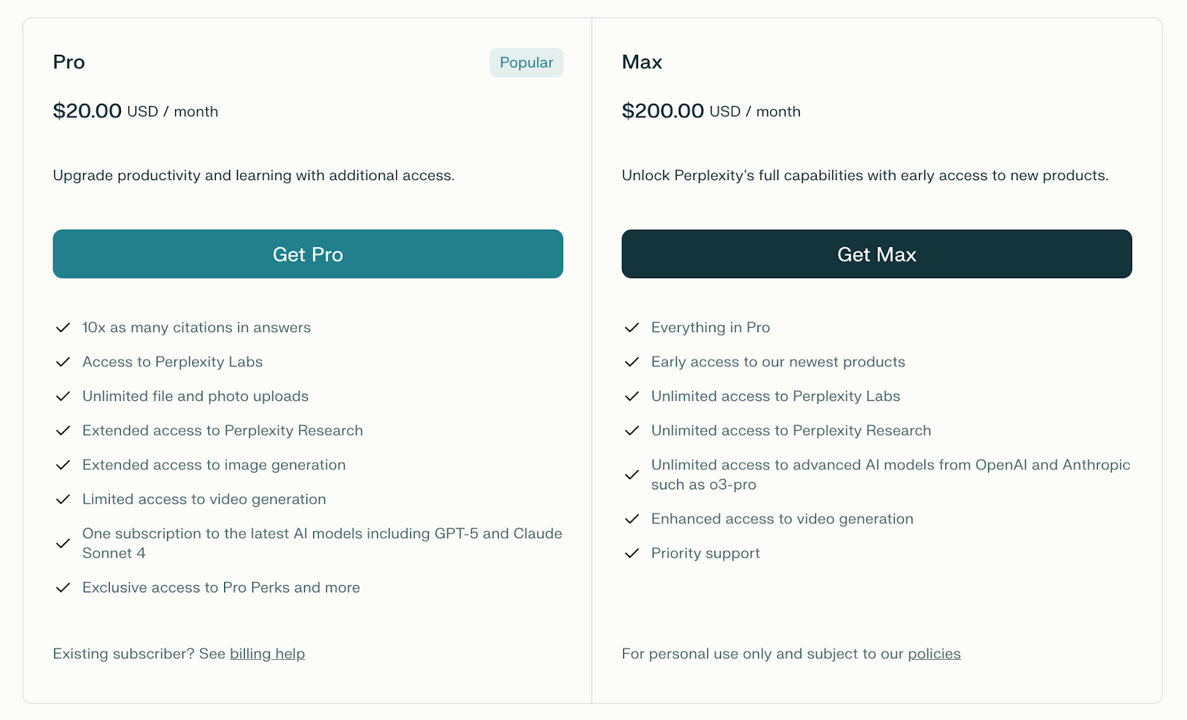Click checkmark beside Unlimited file and photo uploads

pos(63,397)
